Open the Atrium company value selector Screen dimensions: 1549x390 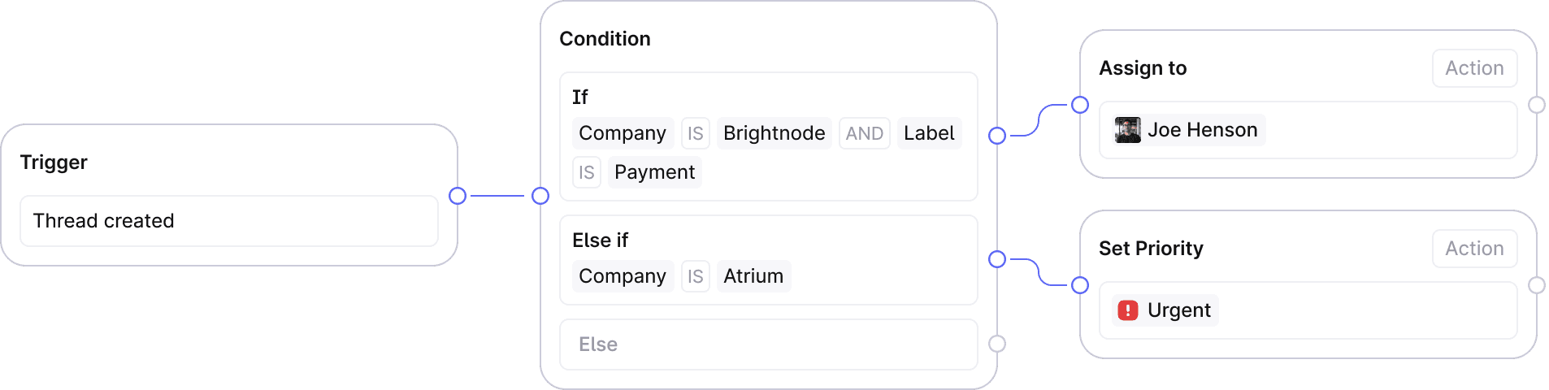pos(753,276)
